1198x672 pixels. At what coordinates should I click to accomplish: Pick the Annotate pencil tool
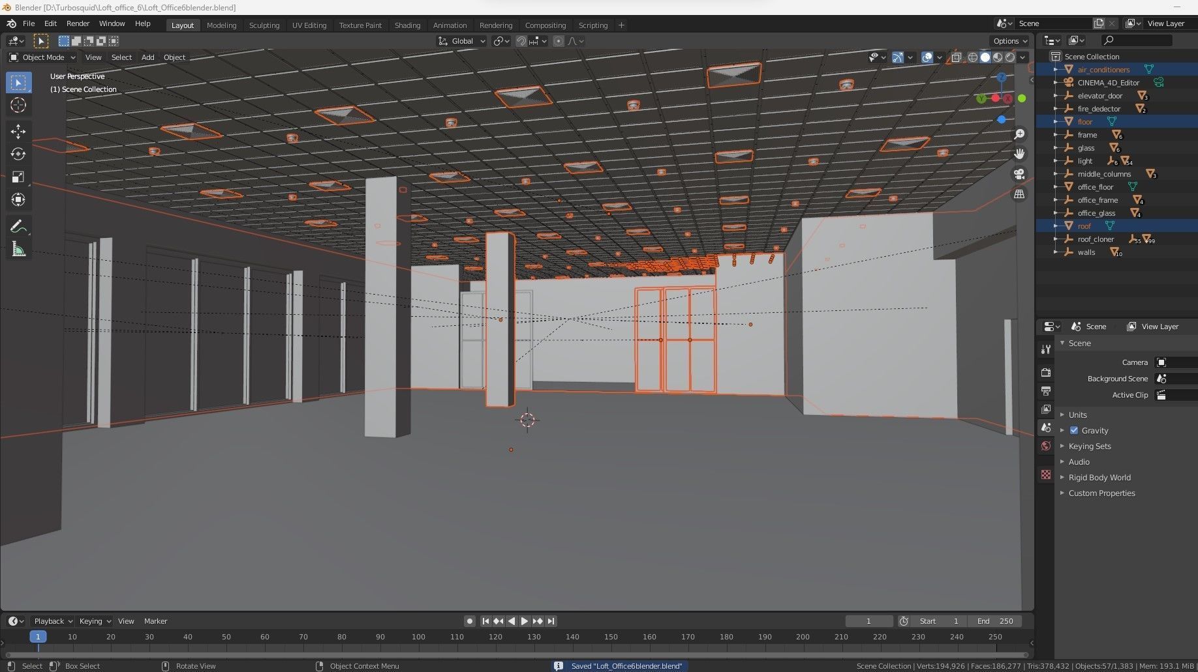pos(18,227)
